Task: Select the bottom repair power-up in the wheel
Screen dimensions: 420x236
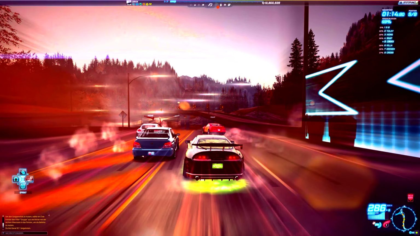Action: click(23, 186)
